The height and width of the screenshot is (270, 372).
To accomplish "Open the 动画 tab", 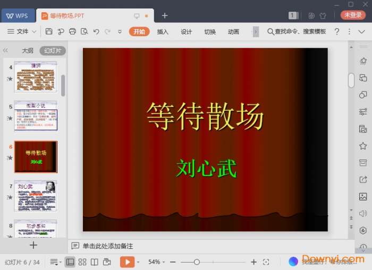I will pyautogui.click(x=233, y=31).
